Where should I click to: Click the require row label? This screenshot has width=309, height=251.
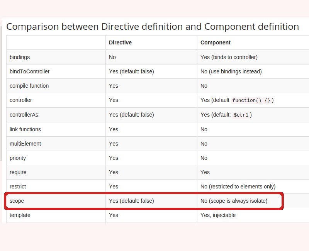click(x=18, y=172)
